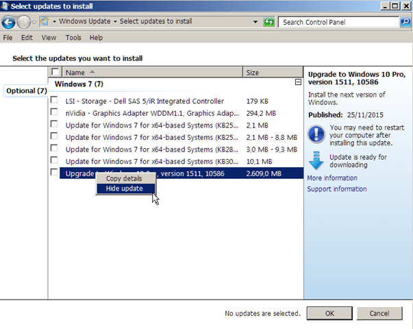Open the More information link
This screenshot has height=329, width=413.
pyautogui.click(x=332, y=178)
